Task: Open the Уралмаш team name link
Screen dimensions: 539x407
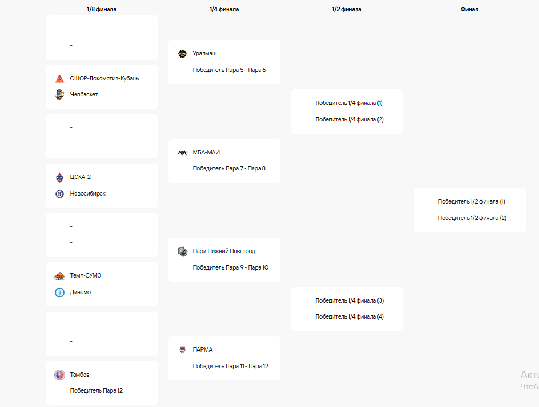Action: point(205,54)
